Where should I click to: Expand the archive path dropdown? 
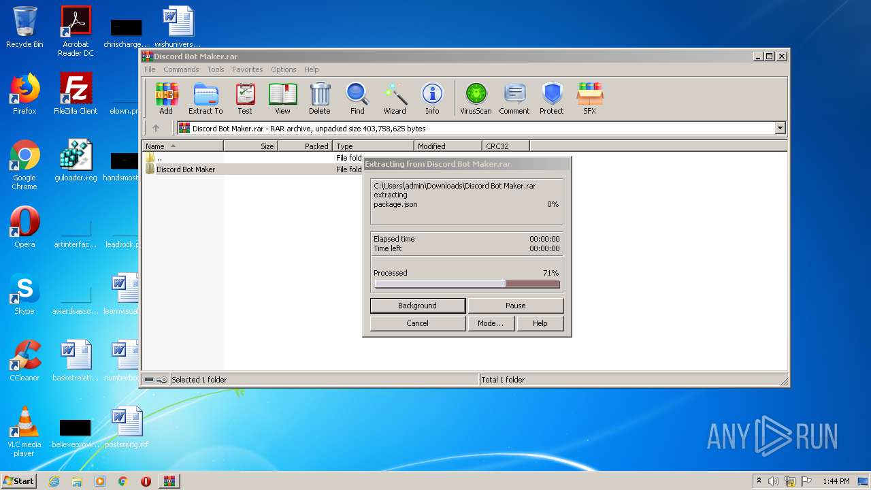tap(780, 128)
